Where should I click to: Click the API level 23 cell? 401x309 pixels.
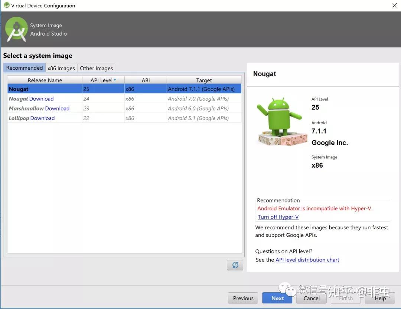(x=103, y=108)
